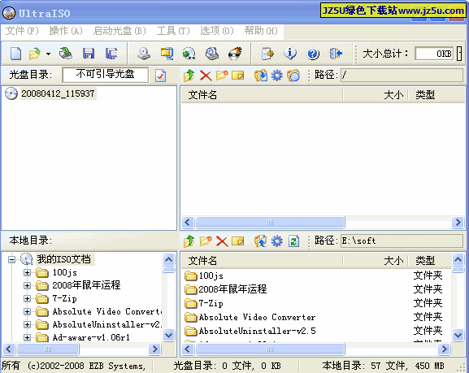This screenshot has width=469, height=373.
Task: Click the Exit door icon
Action: (x=336, y=54)
